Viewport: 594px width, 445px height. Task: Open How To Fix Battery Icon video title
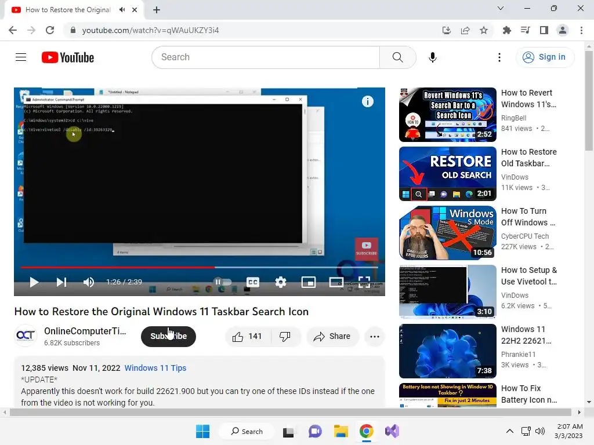point(529,394)
